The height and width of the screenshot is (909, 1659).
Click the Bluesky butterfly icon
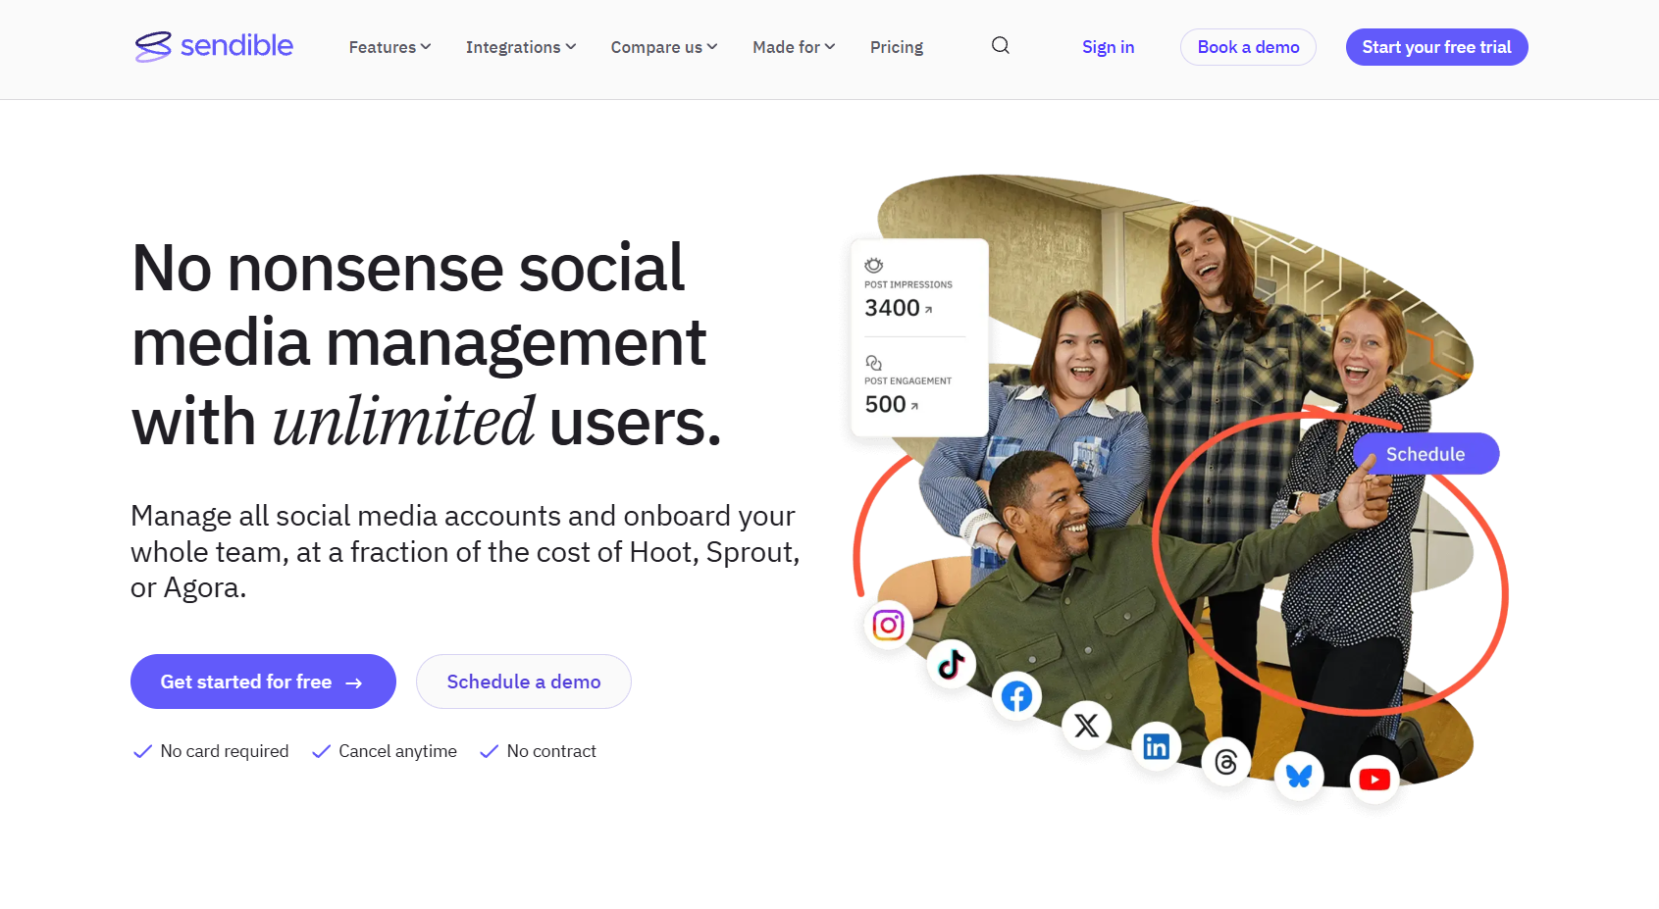1299,776
